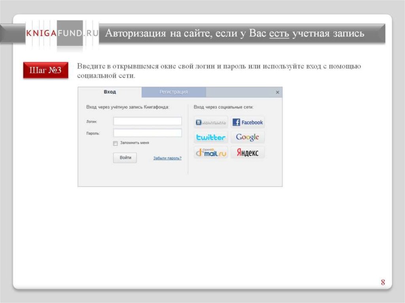The width and height of the screenshot is (405, 303).
Task: Open the Регистрация tab
Action: tap(174, 92)
